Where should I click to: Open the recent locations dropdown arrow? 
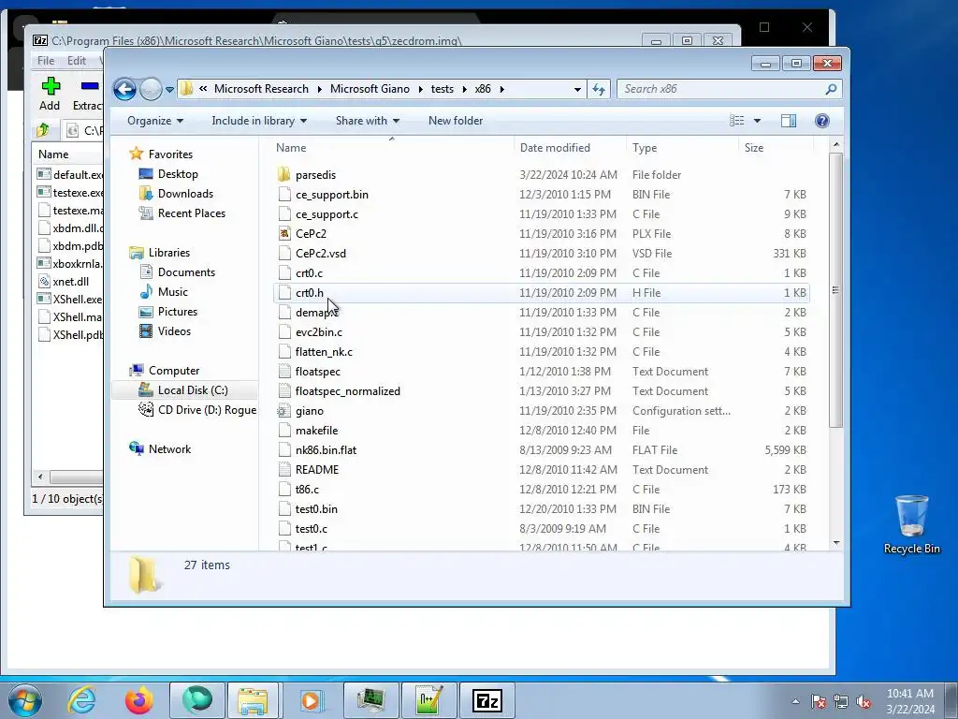[169, 89]
